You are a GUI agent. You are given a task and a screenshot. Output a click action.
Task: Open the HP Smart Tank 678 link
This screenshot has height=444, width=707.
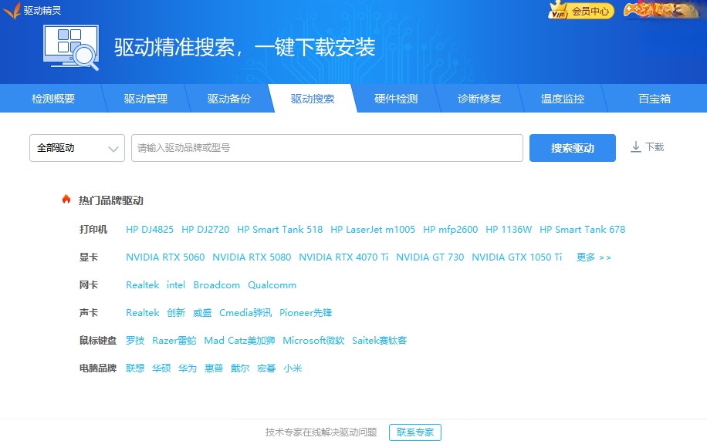583,230
